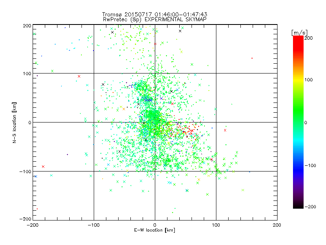
Task: Click the "N-S location [km]" axis label
Action: pos(14,122)
